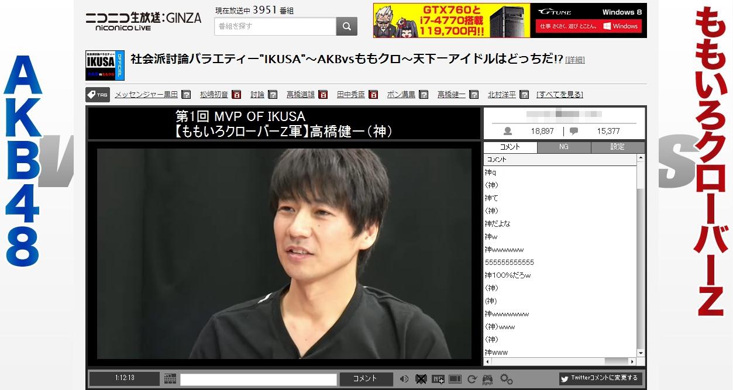Toggle comment display crossed-out icon
The width and height of the screenshot is (733, 390).
(x=421, y=379)
